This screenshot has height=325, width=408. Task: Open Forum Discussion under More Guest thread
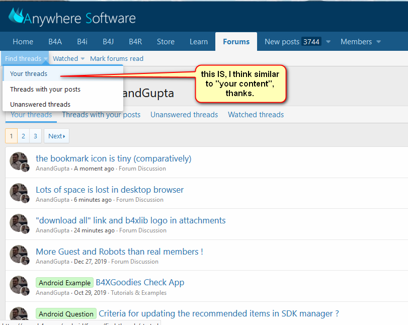click(x=135, y=262)
